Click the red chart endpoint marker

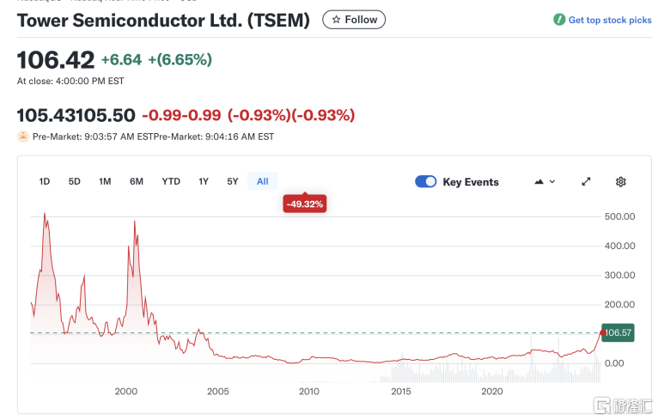(x=600, y=332)
